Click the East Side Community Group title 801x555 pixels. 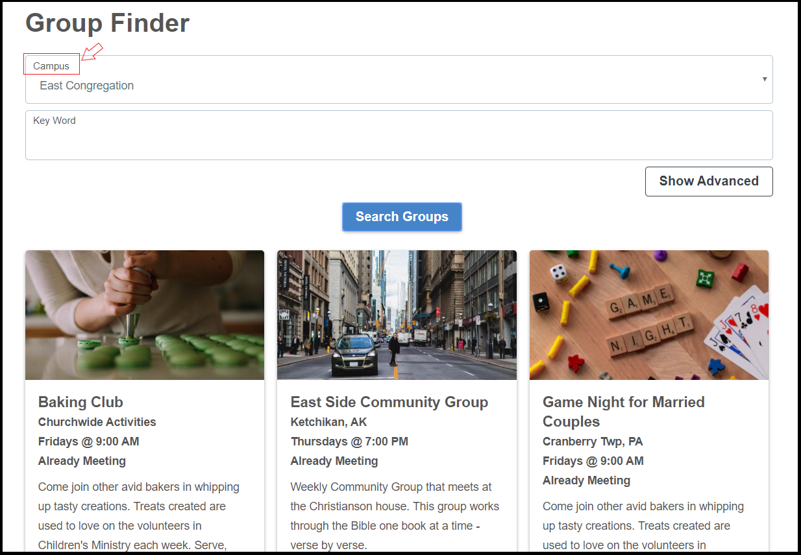click(389, 402)
